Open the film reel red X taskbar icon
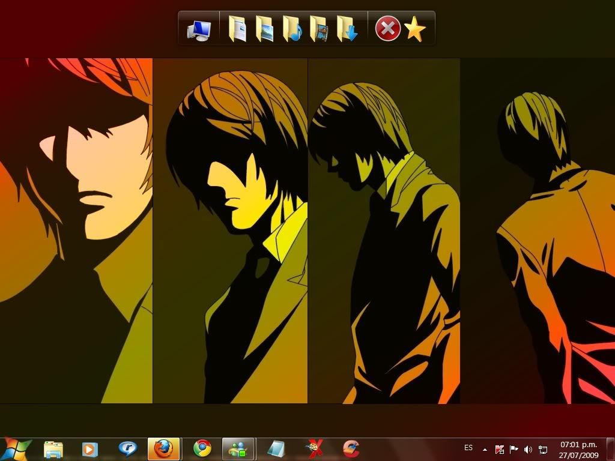 point(314,449)
